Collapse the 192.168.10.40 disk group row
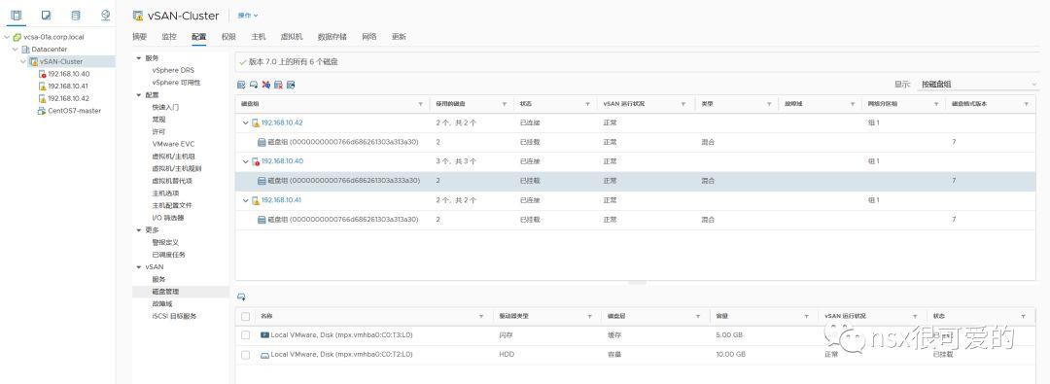The height and width of the screenshot is (384, 1050). (x=245, y=161)
